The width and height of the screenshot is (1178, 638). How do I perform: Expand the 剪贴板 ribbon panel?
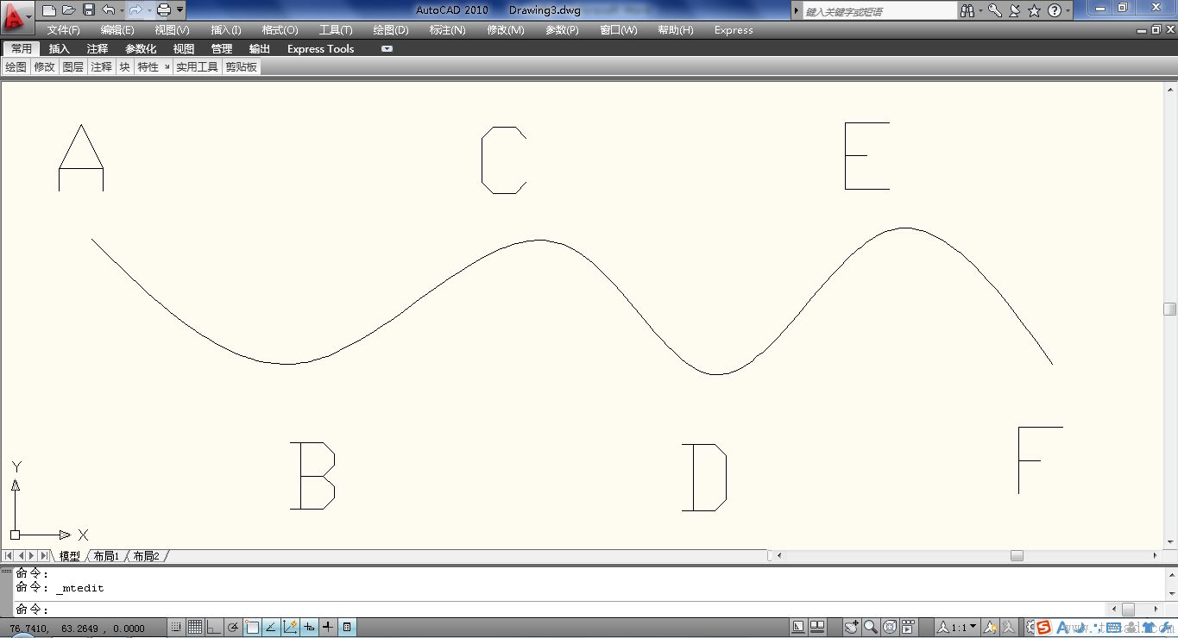point(241,67)
